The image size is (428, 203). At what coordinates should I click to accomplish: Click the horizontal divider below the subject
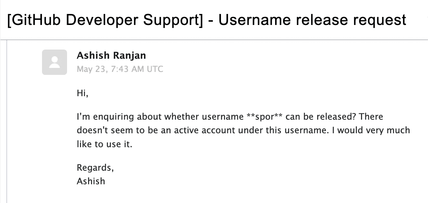coord(214,40)
